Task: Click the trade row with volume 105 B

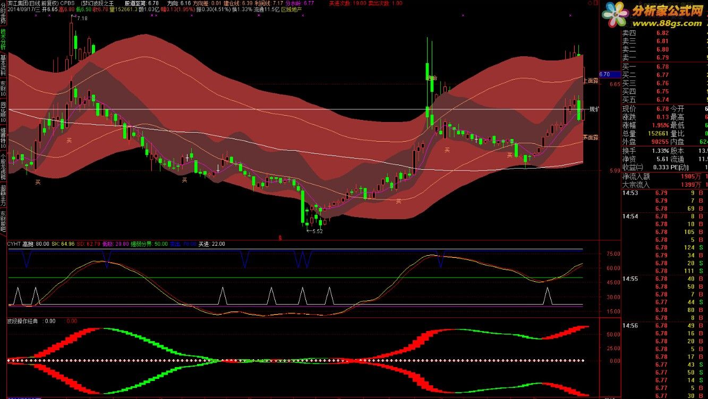Action: [x=664, y=232]
